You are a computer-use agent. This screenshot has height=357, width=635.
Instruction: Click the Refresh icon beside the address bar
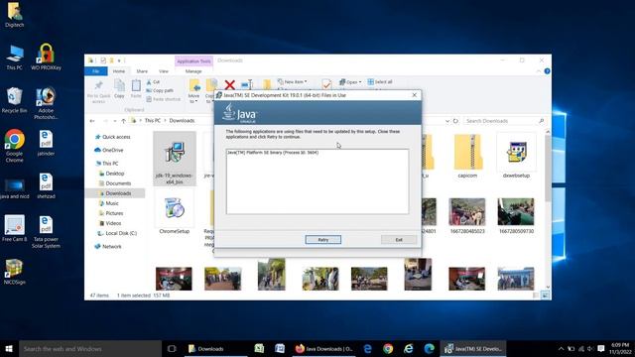coord(455,121)
